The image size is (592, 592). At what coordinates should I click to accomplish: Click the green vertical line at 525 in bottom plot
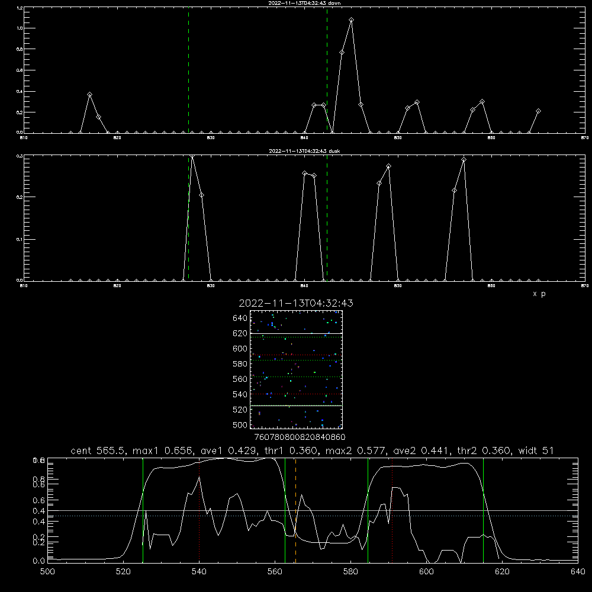pyautogui.click(x=143, y=510)
